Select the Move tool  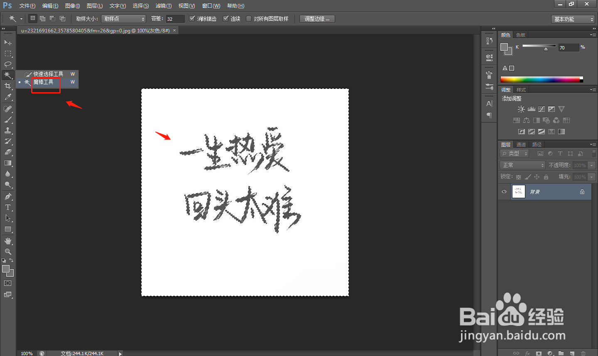tap(8, 42)
